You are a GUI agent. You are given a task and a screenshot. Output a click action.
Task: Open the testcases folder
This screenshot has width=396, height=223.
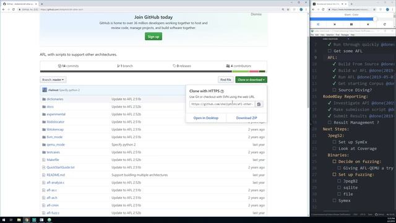click(x=53, y=152)
